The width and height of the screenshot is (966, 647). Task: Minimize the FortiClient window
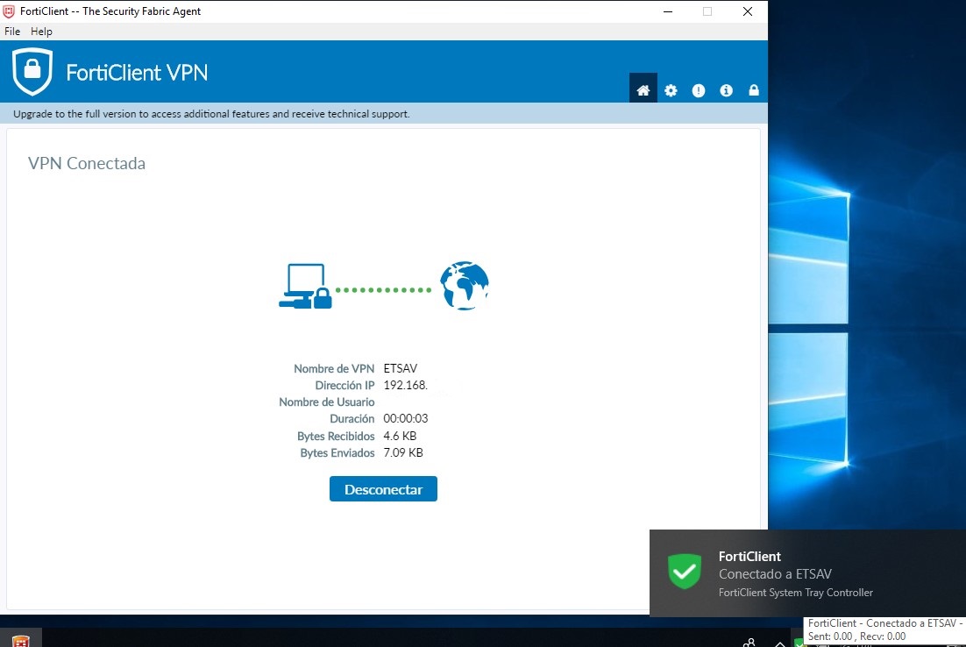(x=667, y=11)
